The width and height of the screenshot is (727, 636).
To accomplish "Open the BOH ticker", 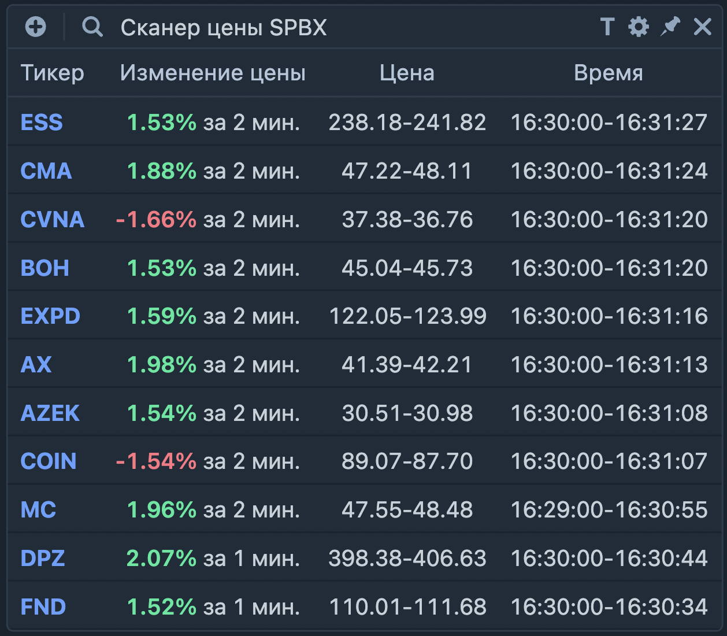I will pyautogui.click(x=45, y=268).
